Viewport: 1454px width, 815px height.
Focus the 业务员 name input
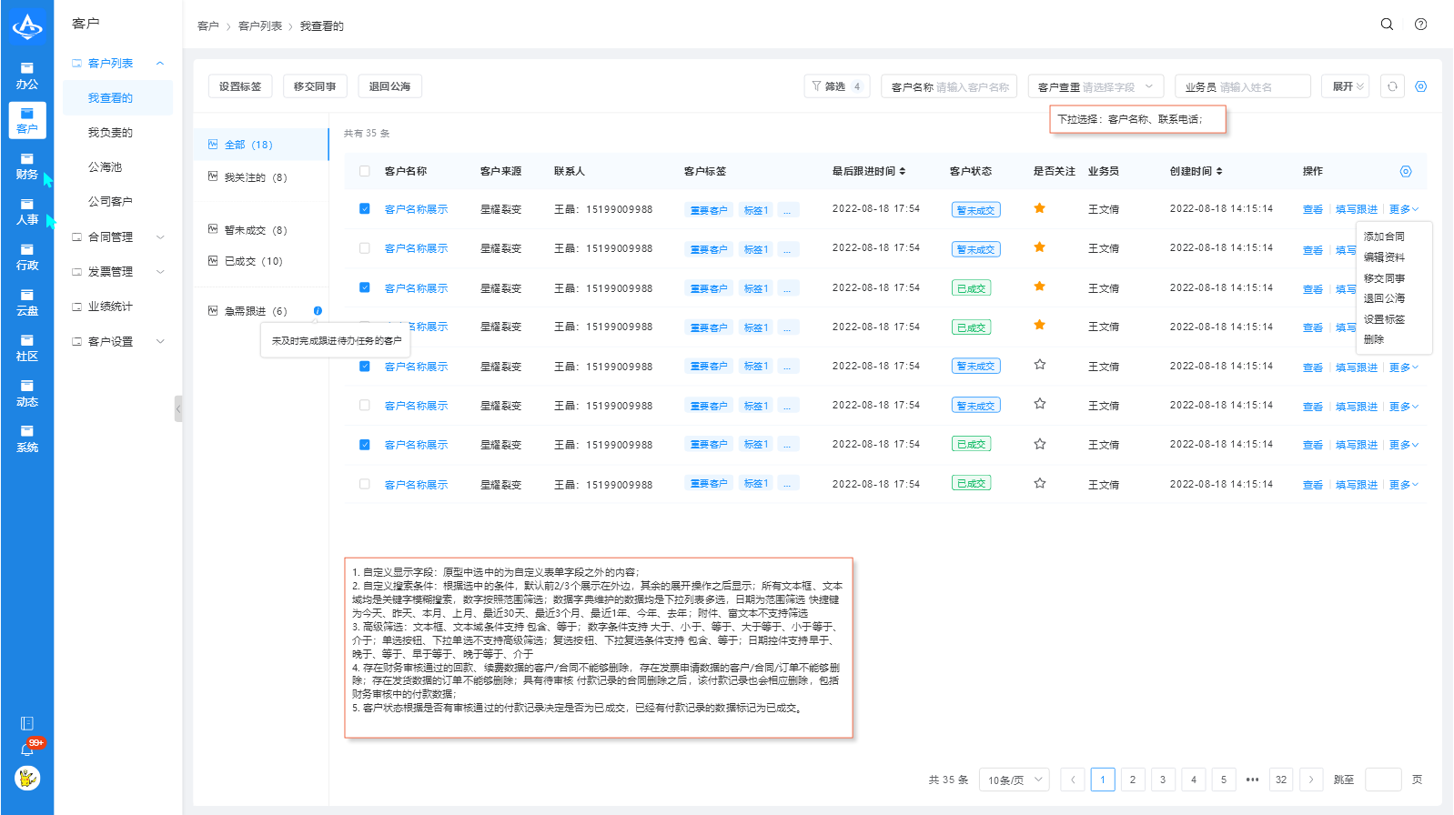point(1243,86)
